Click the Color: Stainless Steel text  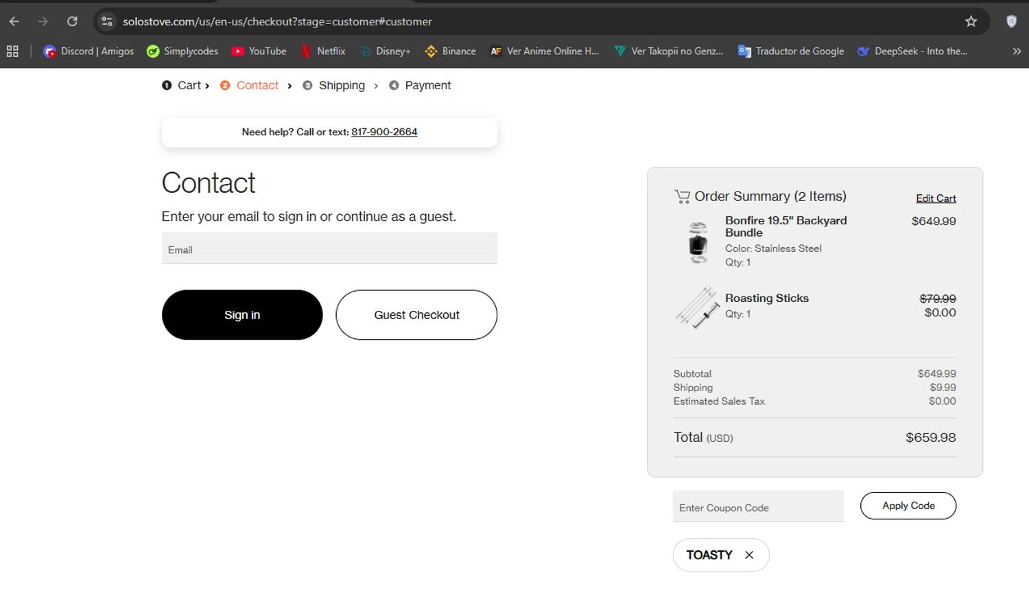(773, 248)
